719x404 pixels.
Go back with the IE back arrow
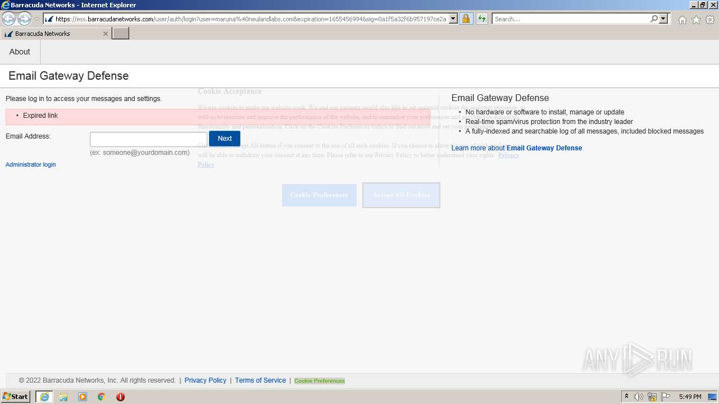9,19
